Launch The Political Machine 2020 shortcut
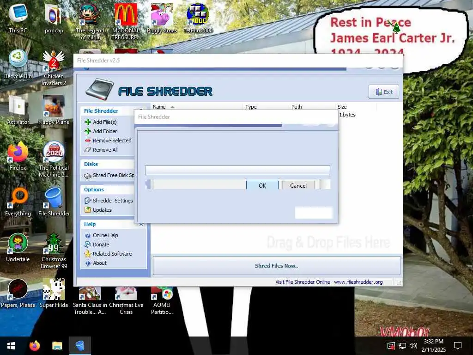Image resolution: width=473 pixels, height=355 pixels. point(54,159)
